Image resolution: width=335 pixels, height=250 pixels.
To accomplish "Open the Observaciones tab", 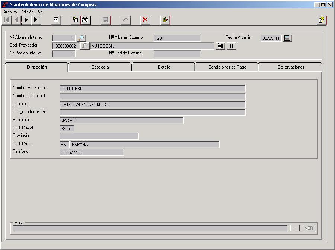I will 291,67.
